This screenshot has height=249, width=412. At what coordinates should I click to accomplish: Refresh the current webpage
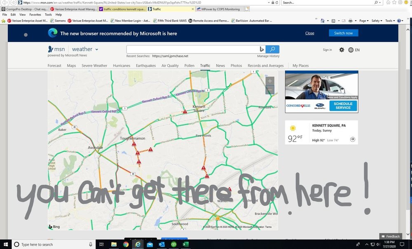coord(277,2)
